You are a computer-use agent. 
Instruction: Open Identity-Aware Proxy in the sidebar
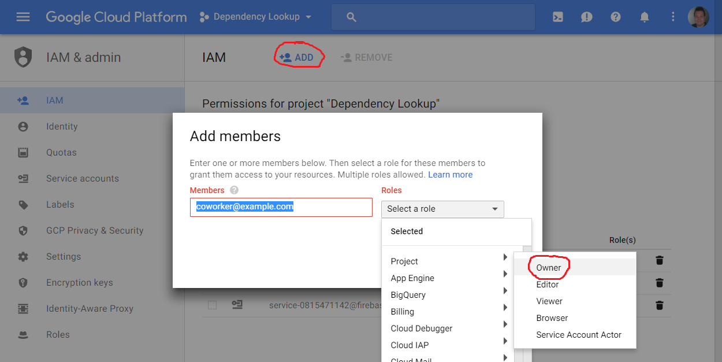(92, 309)
